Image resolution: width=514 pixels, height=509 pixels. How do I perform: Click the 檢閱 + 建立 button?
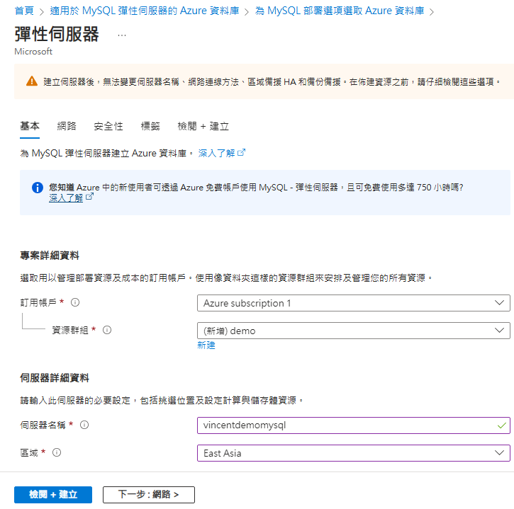coord(53,494)
